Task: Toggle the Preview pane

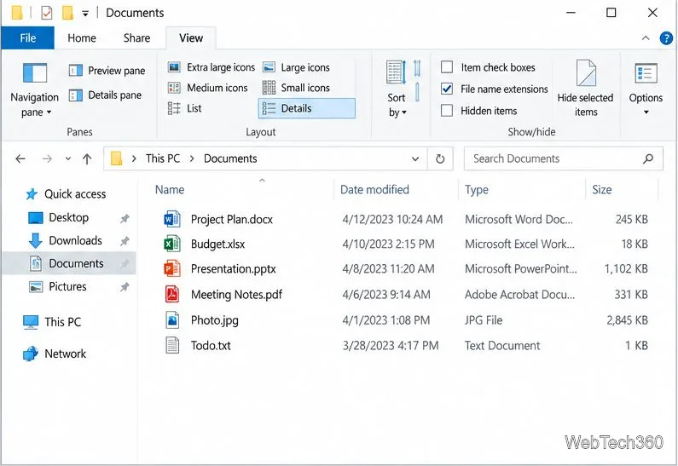Action: click(x=107, y=71)
